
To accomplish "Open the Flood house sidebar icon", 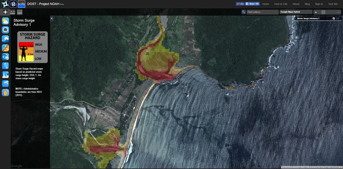I will tap(5, 39).
